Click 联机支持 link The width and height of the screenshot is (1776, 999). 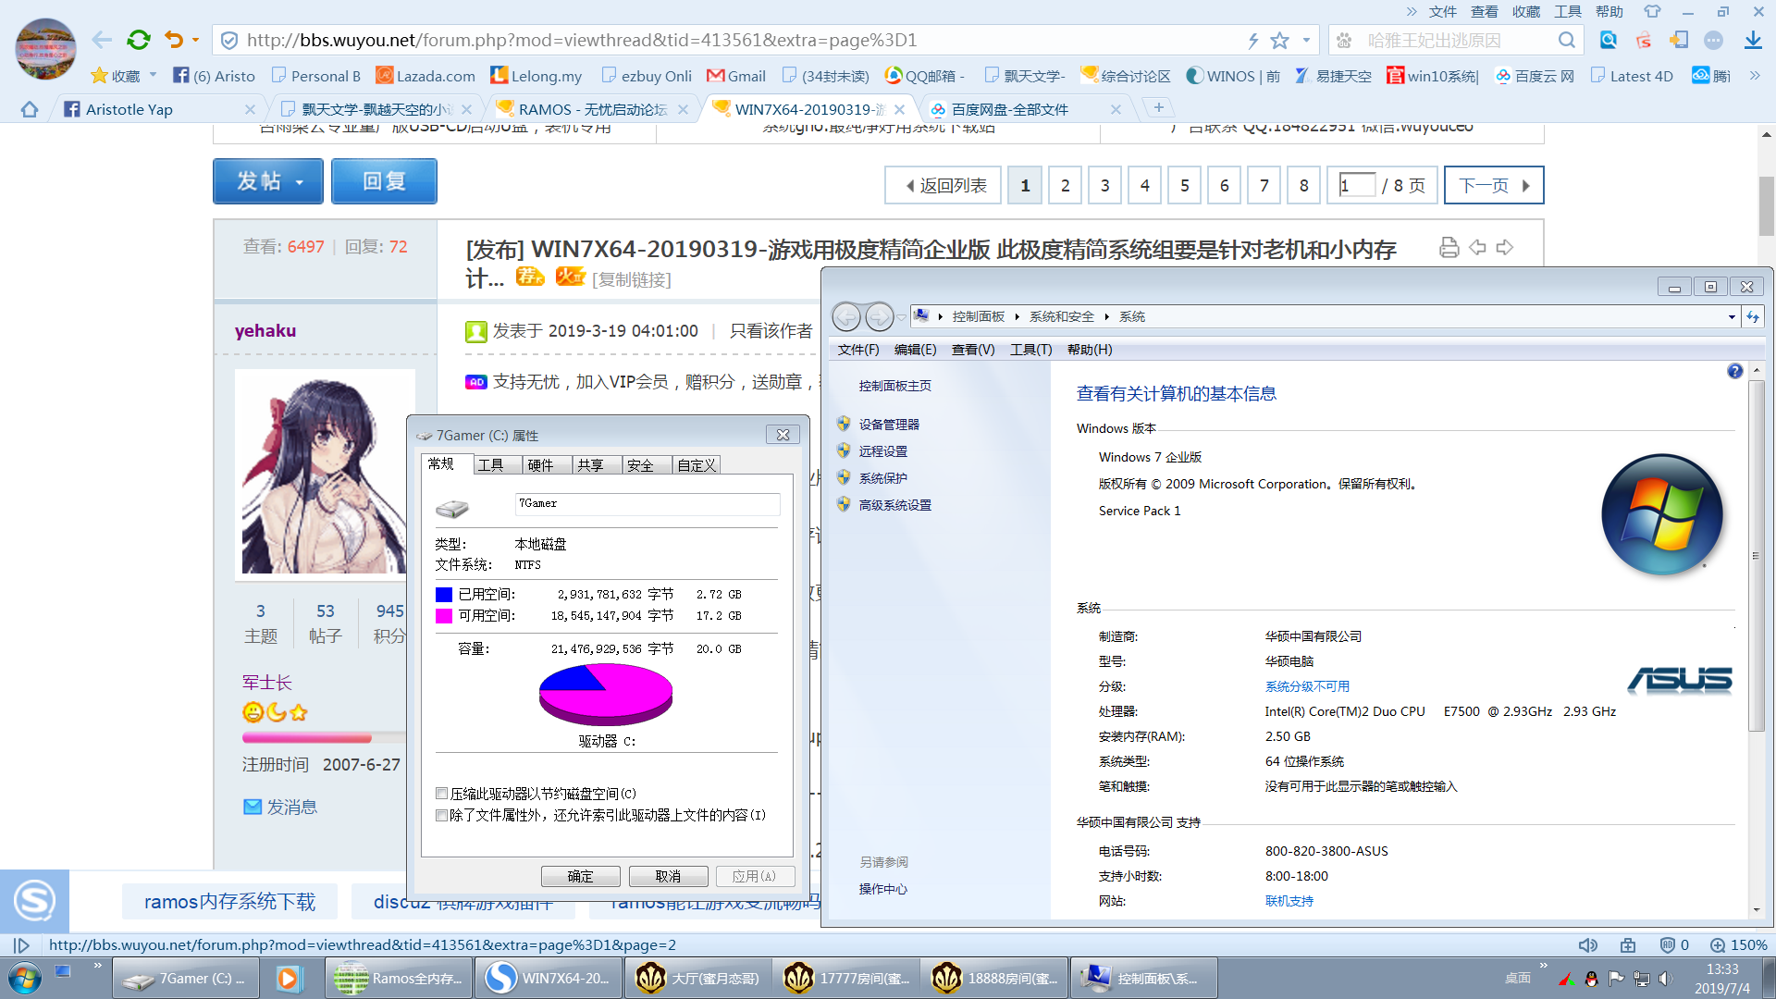click(x=1289, y=901)
